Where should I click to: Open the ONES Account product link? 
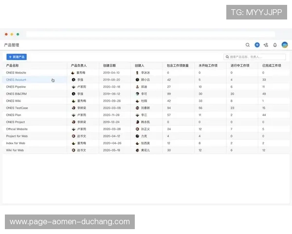tap(16, 79)
